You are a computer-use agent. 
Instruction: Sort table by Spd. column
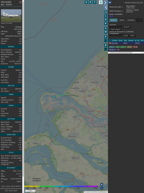pyautogui.click(x=142, y=40)
